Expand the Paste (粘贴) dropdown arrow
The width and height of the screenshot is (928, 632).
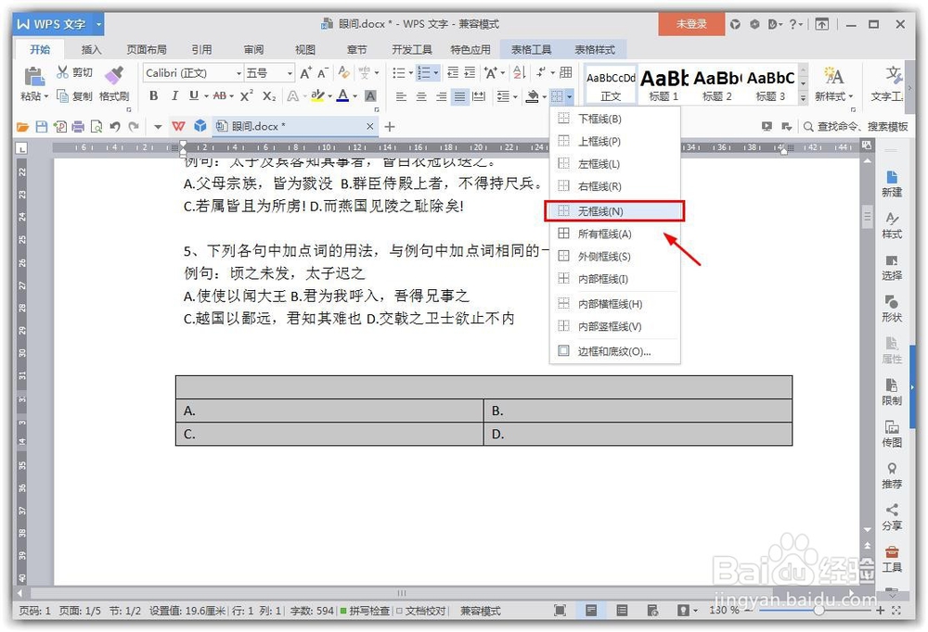click(x=46, y=96)
